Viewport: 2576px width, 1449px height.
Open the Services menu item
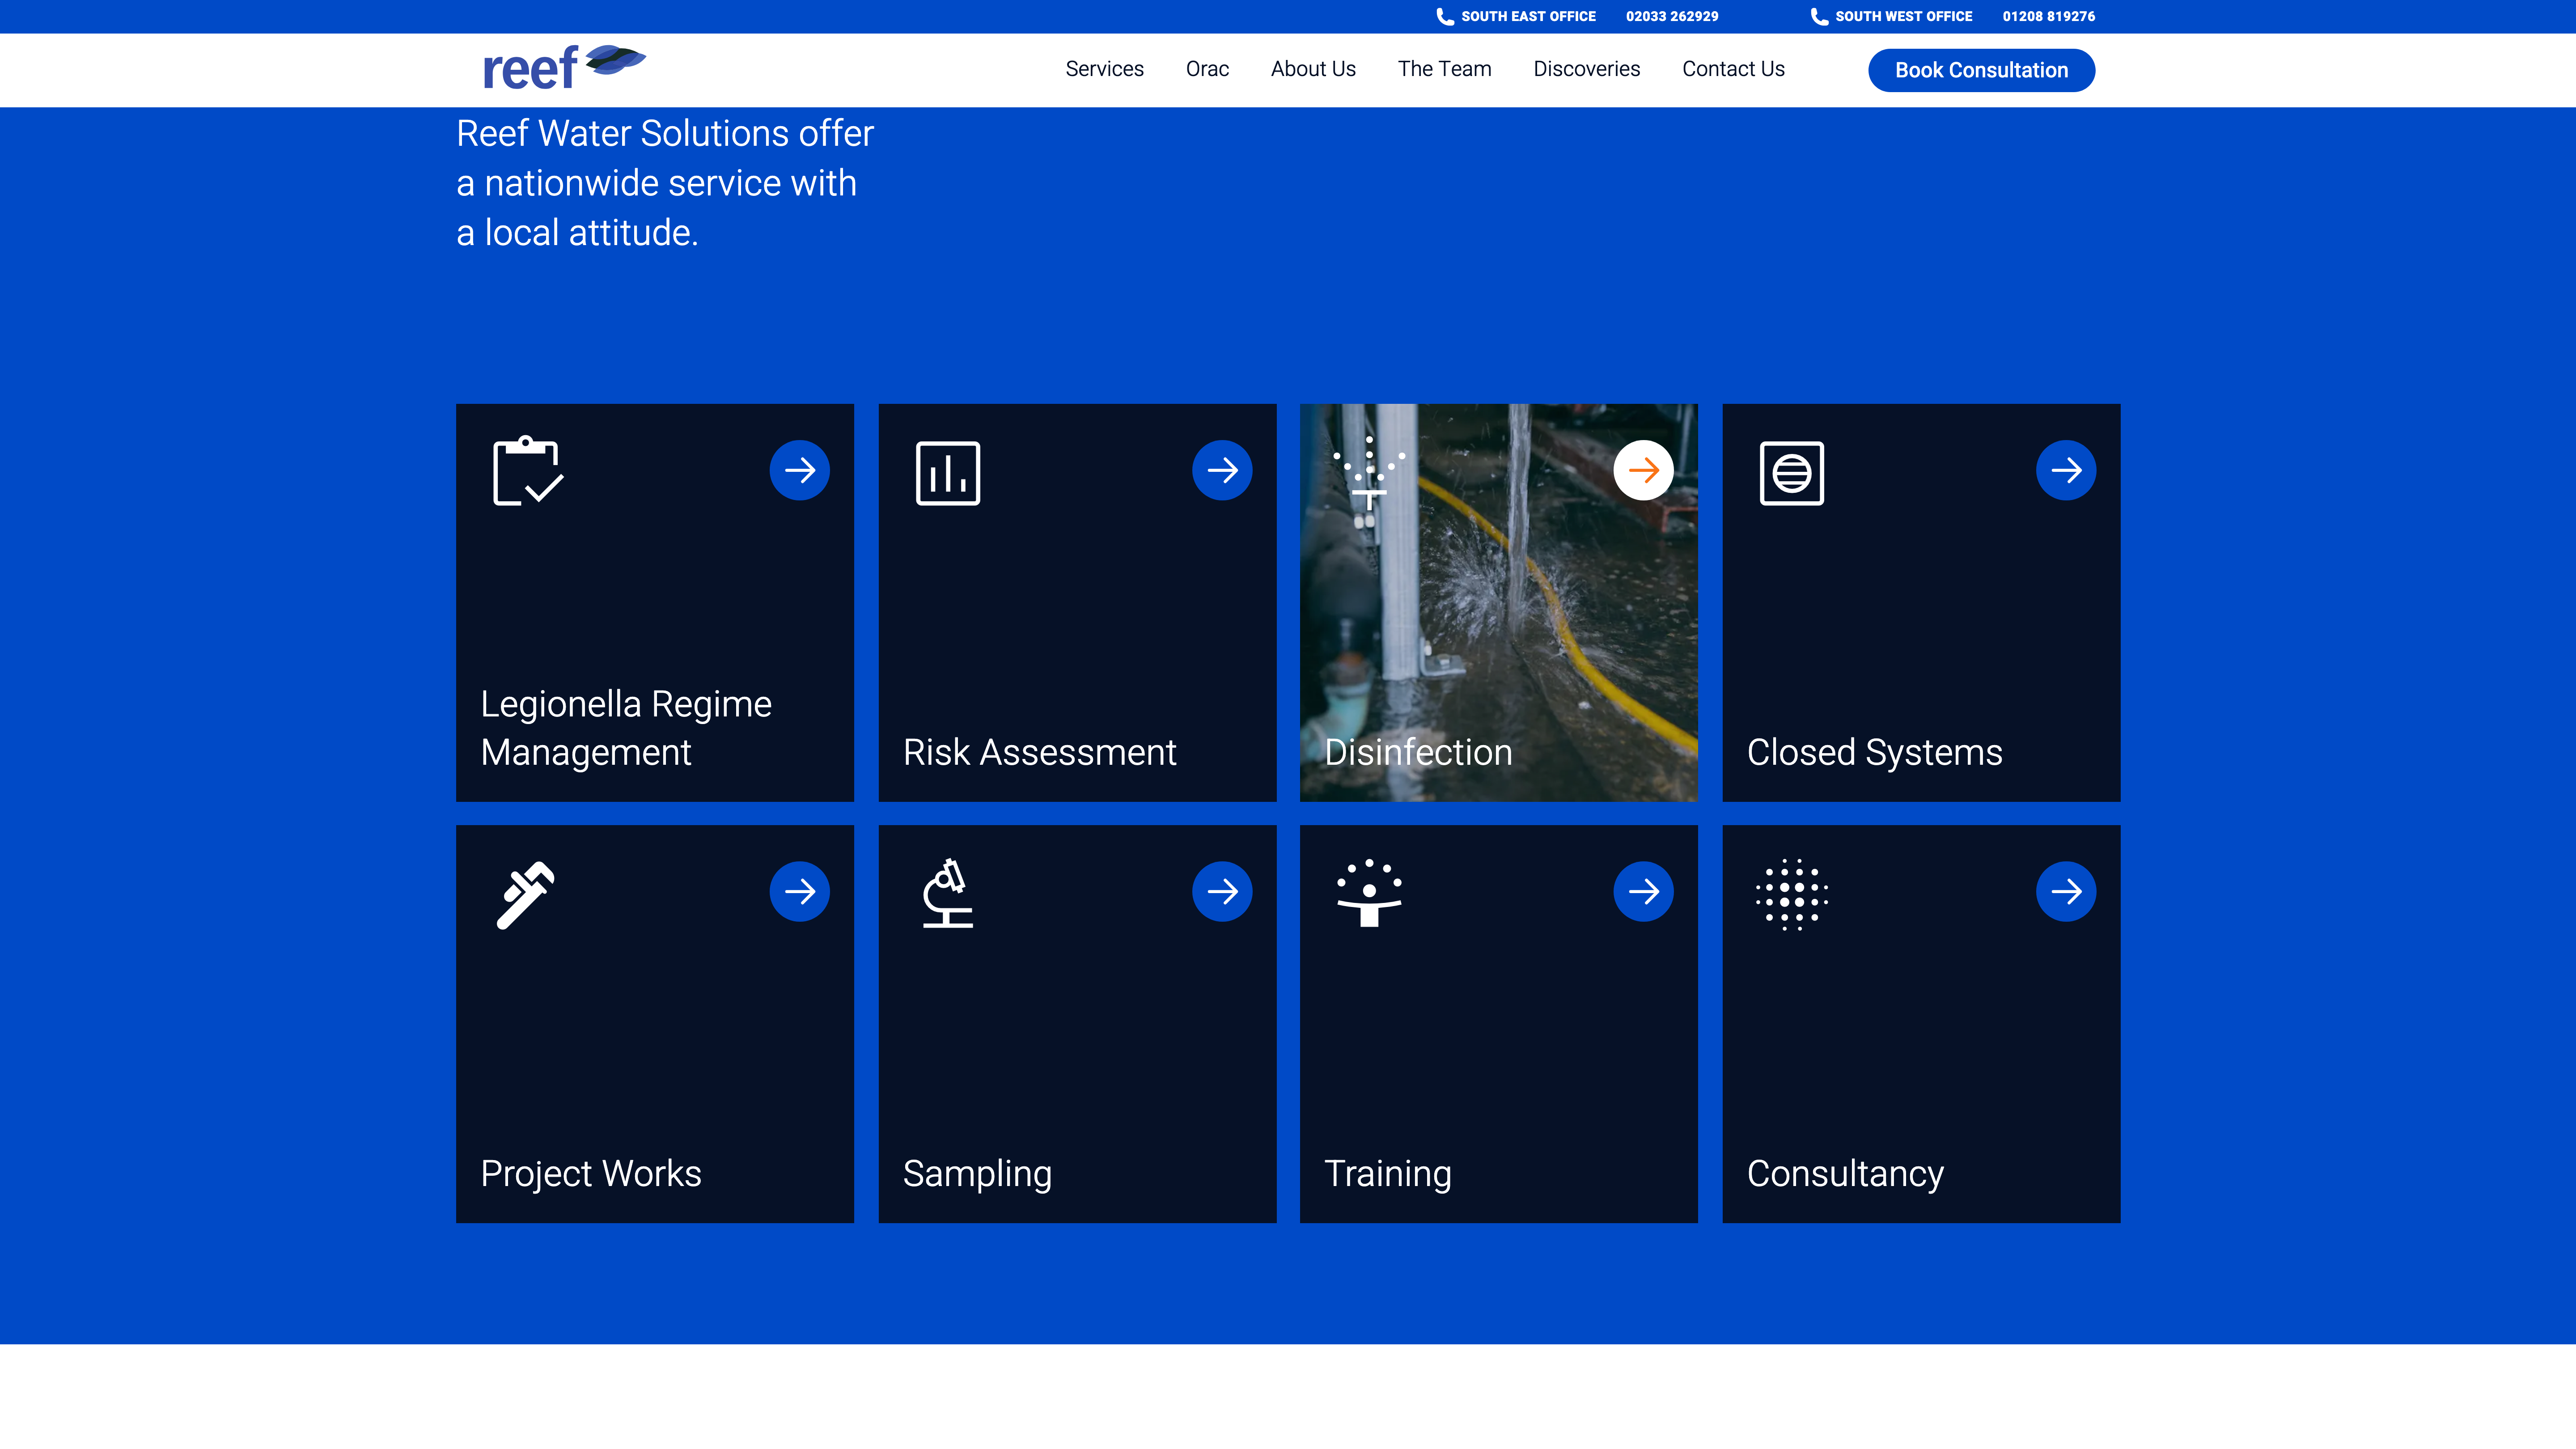(x=1104, y=69)
